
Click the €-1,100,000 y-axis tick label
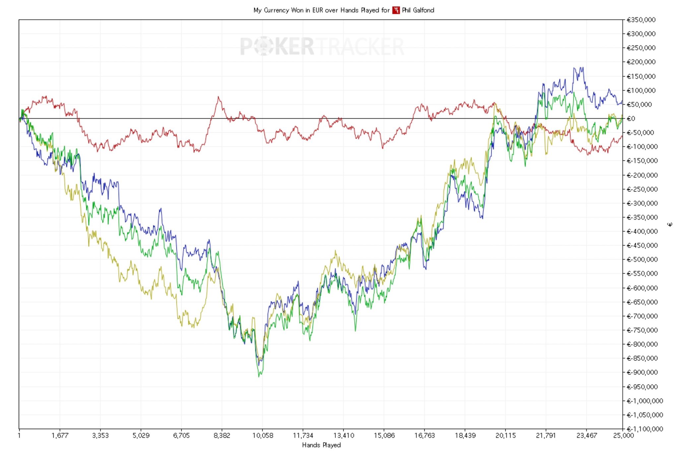point(645,429)
